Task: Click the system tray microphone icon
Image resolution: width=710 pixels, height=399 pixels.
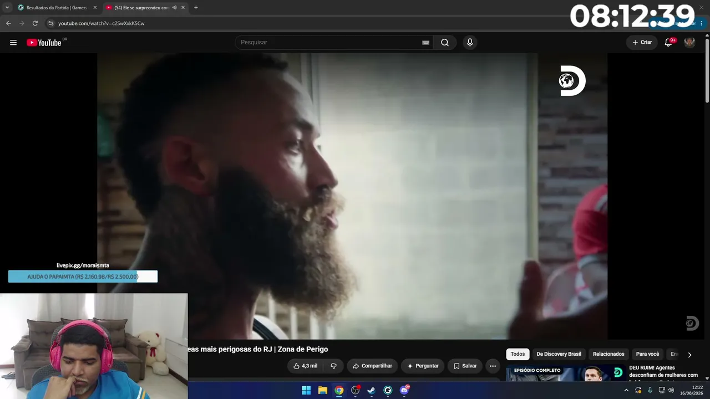Action: click(x=650, y=390)
